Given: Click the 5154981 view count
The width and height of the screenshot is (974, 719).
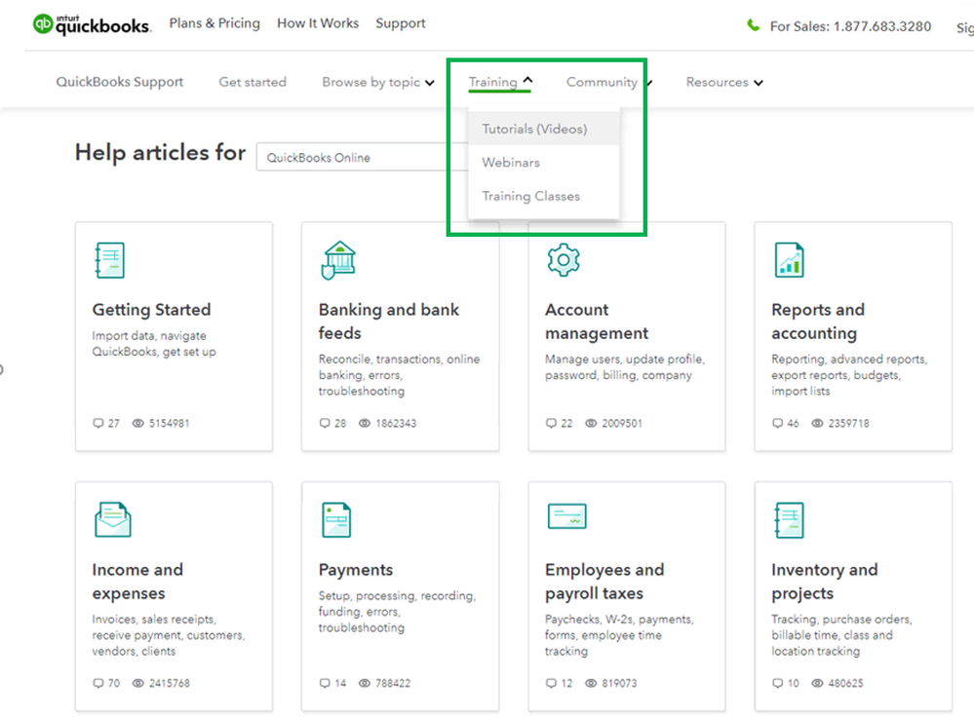Looking at the screenshot, I should pos(169,423).
